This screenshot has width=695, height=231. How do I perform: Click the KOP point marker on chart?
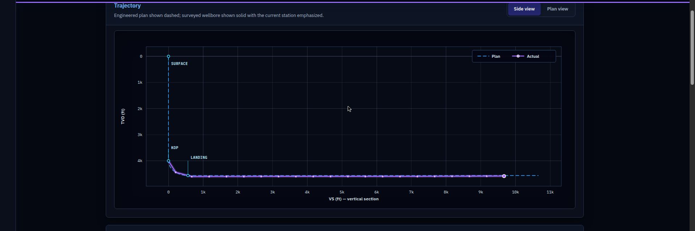[x=168, y=161]
